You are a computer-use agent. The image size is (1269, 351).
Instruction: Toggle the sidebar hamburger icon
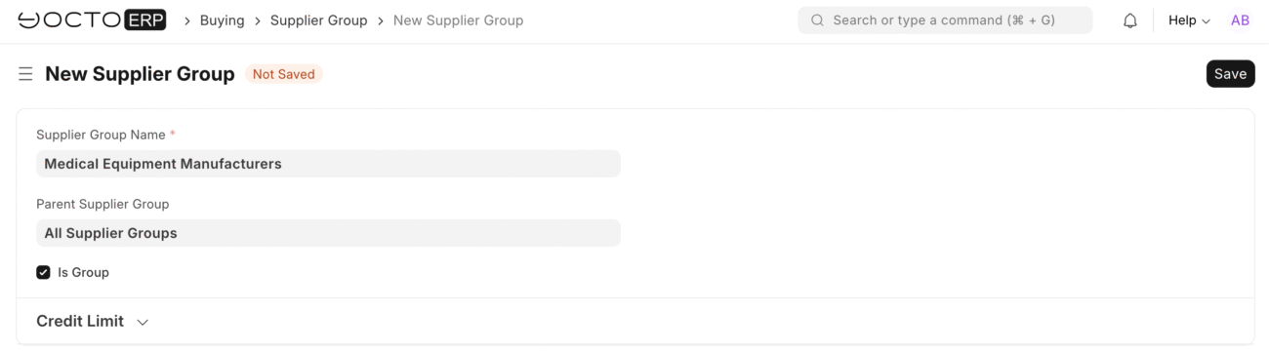coord(25,74)
